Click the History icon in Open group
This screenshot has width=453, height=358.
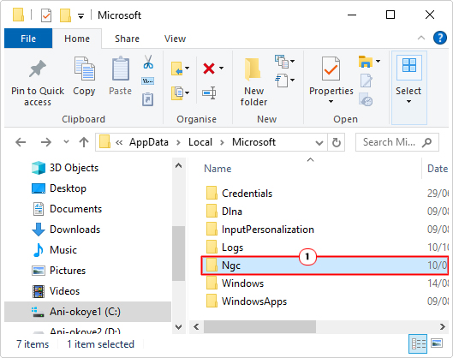point(366,99)
